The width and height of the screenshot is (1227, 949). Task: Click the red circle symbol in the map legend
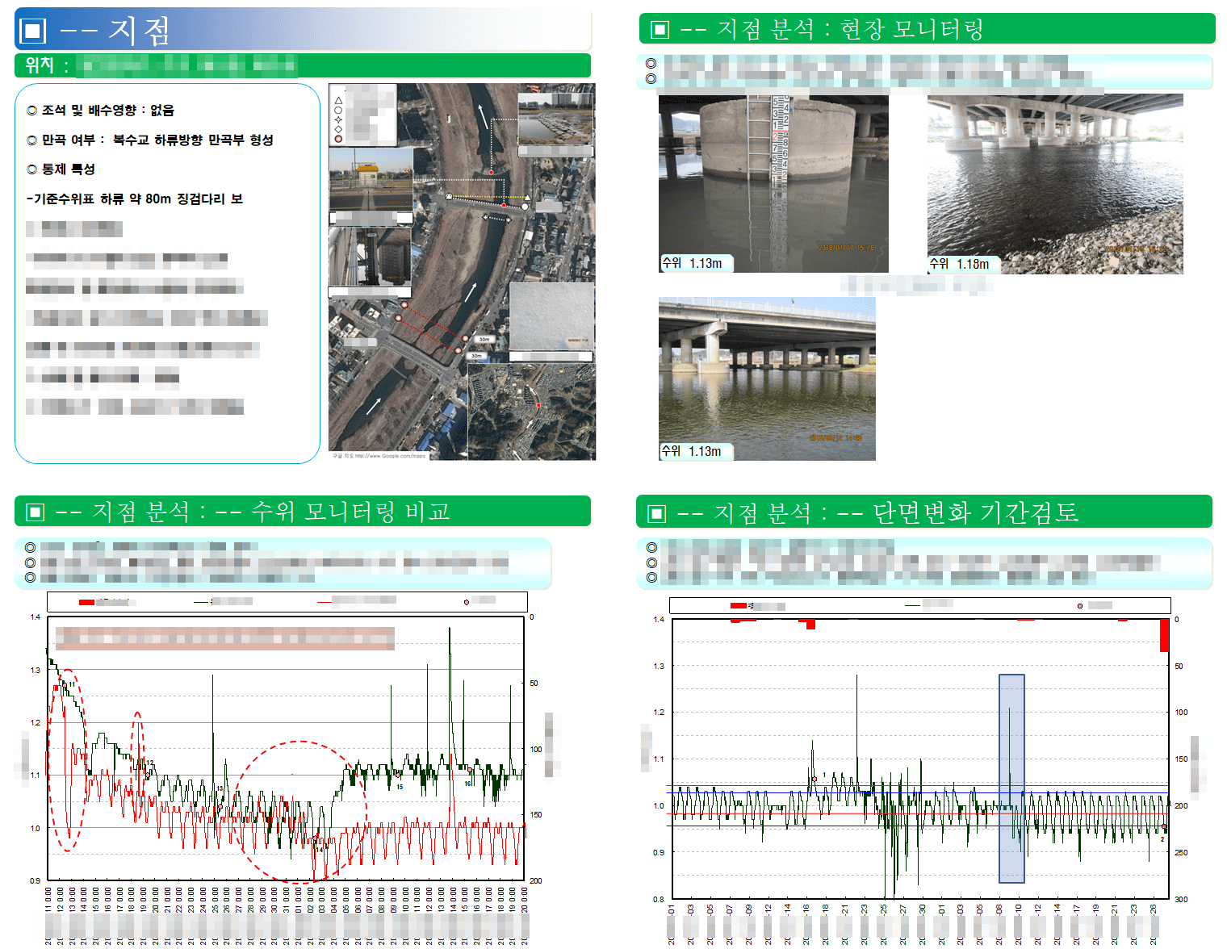338,139
